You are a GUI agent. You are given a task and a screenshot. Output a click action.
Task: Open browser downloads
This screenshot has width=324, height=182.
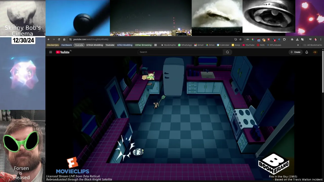[297, 39]
